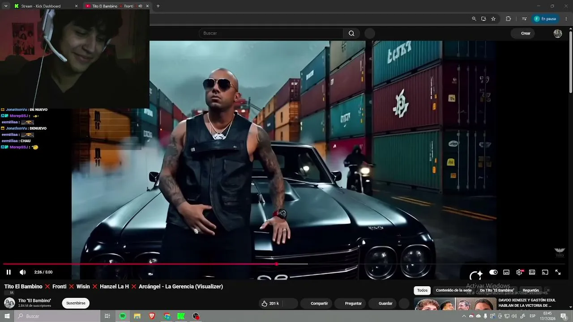Open the Windows notification center
This screenshot has width=573, height=322.
point(564,316)
